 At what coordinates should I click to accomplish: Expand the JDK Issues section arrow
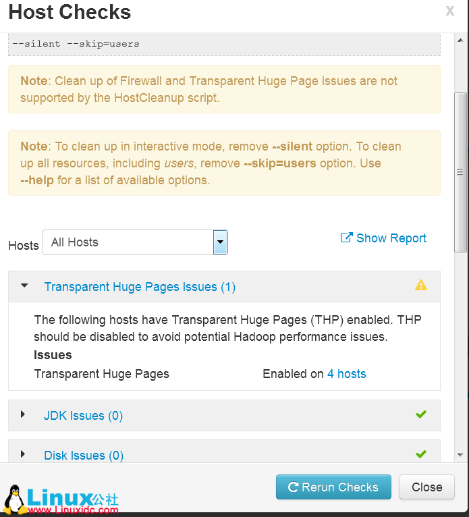23,414
